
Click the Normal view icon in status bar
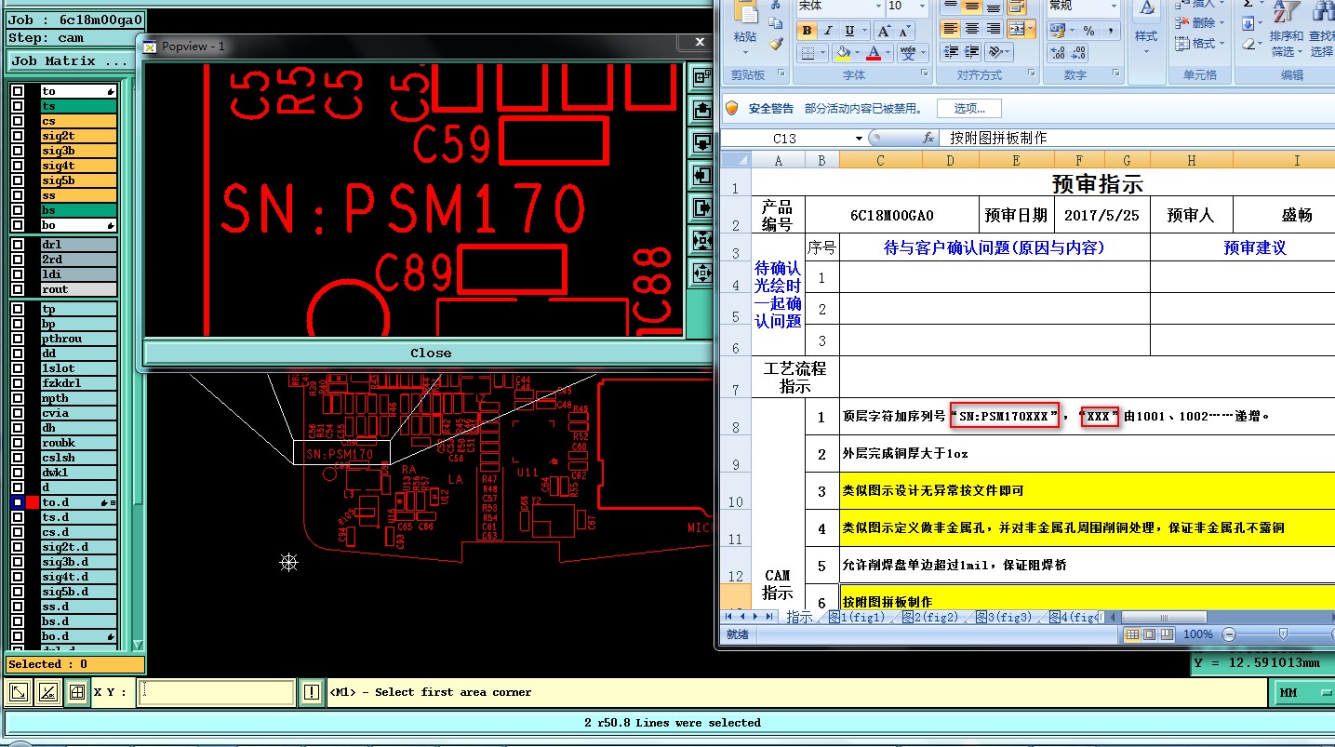1132,634
